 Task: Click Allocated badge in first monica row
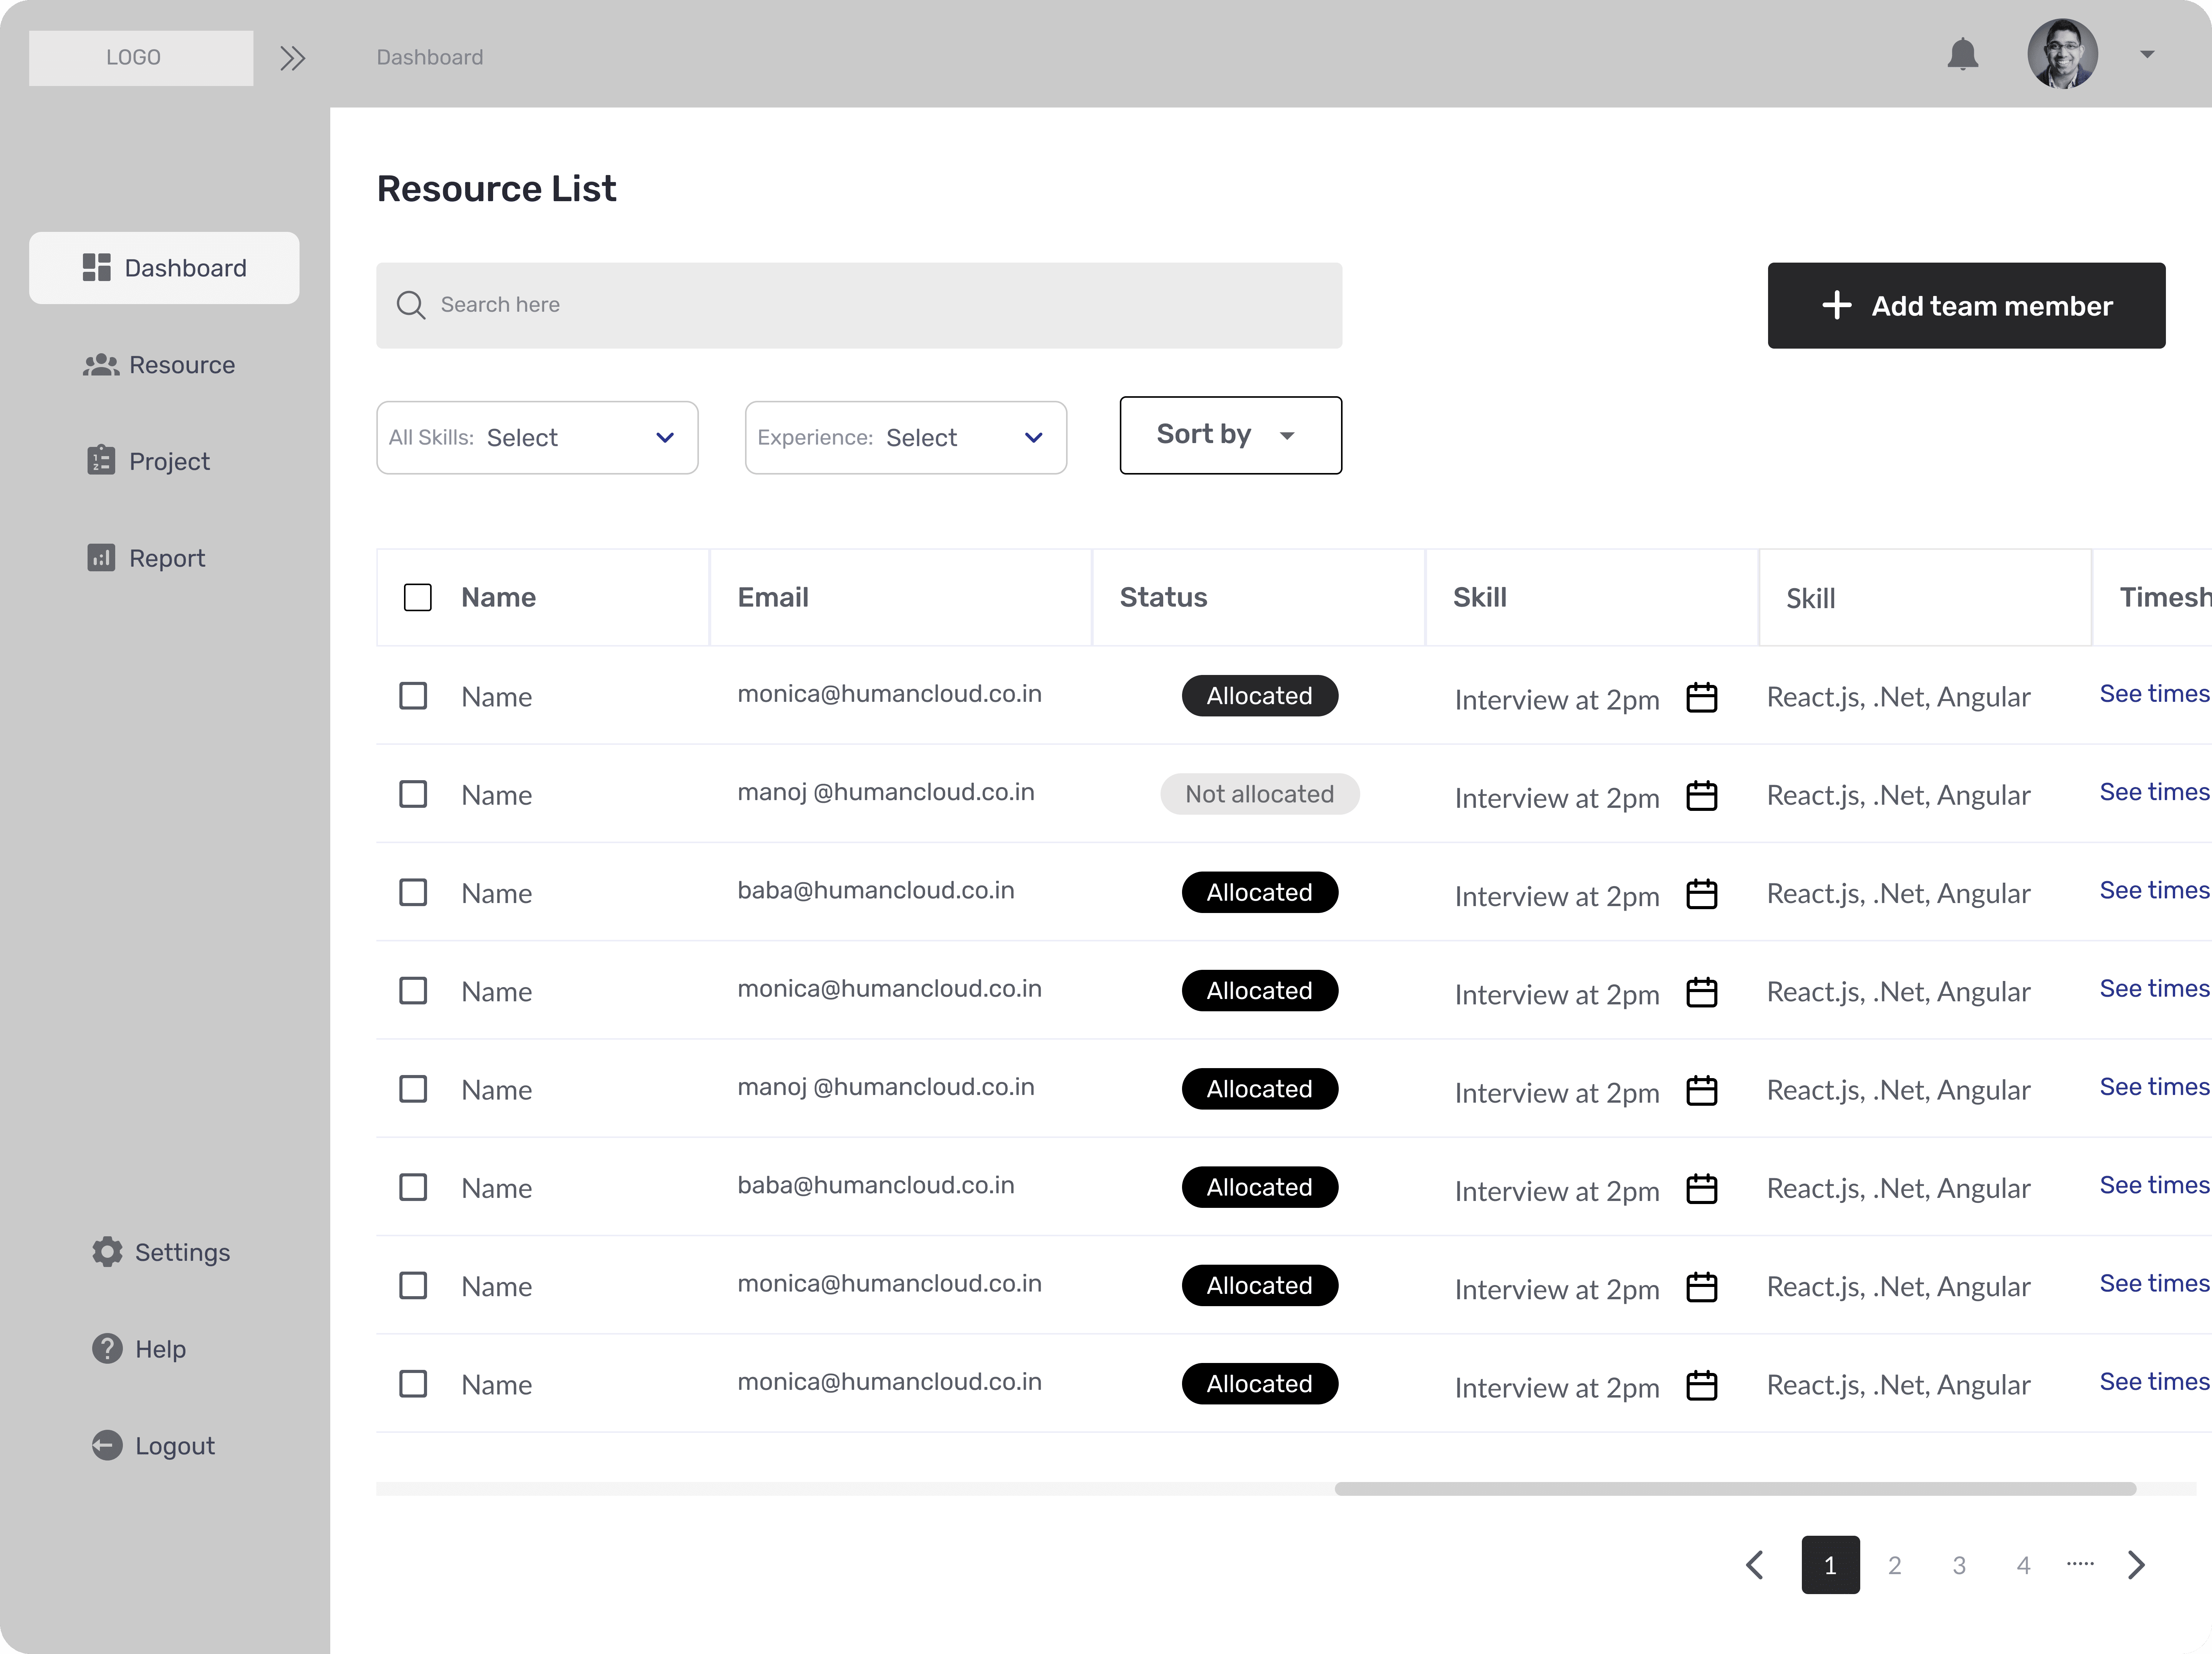coord(1260,696)
